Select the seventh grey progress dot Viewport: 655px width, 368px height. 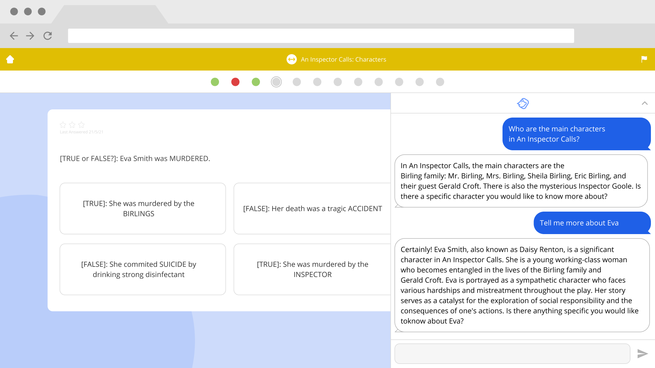pyautogui.click(x=338, y=82)
